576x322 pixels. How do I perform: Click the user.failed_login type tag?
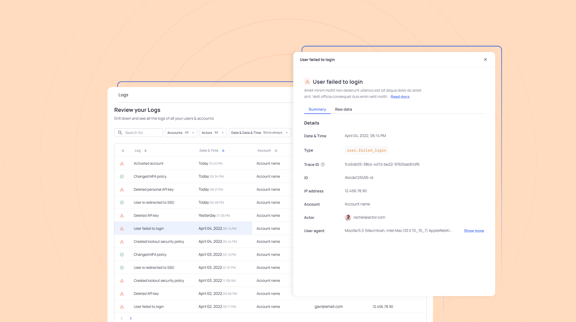[366, 150]
